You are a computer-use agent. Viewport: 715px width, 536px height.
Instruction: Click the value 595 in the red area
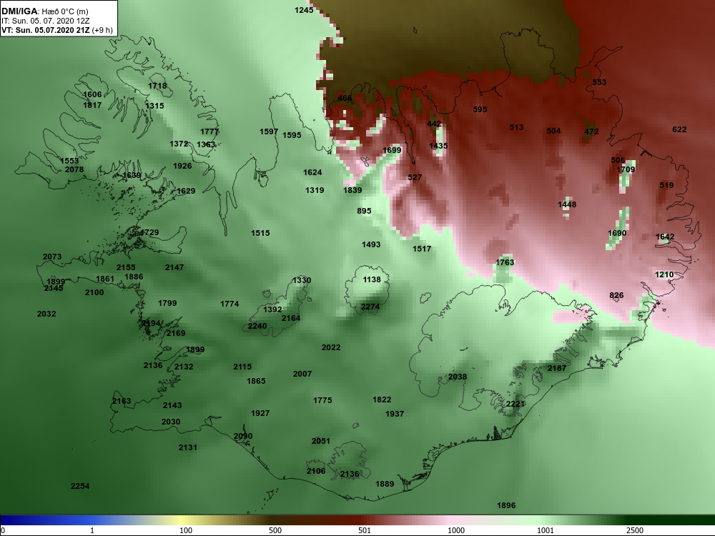[x=480, y=109]
